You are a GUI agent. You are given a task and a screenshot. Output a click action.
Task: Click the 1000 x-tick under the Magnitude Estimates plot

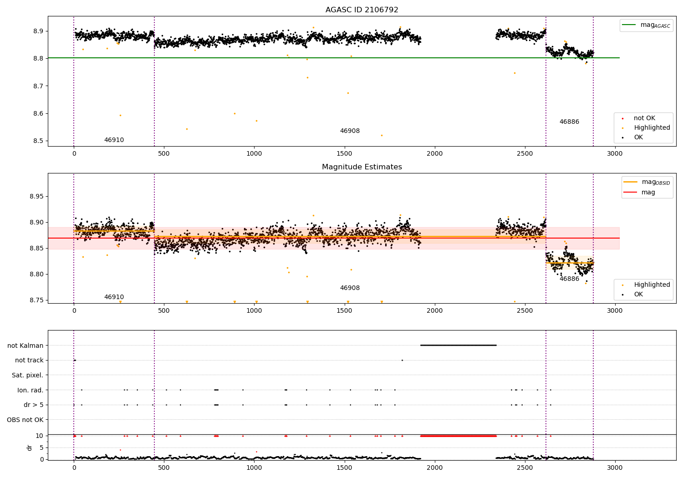tap(254, 311)
